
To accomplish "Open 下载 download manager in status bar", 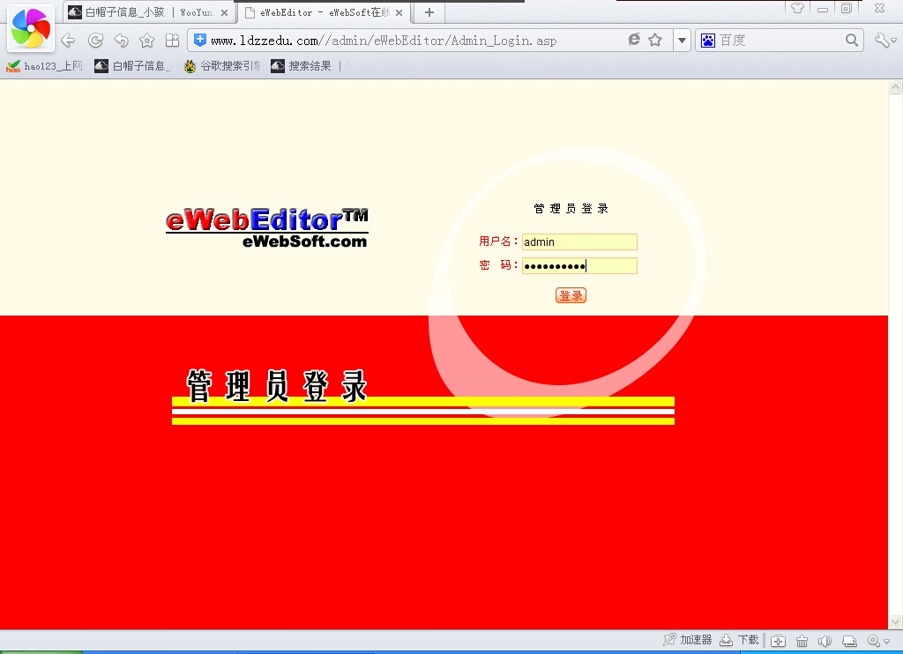I will tap(740, 640).
